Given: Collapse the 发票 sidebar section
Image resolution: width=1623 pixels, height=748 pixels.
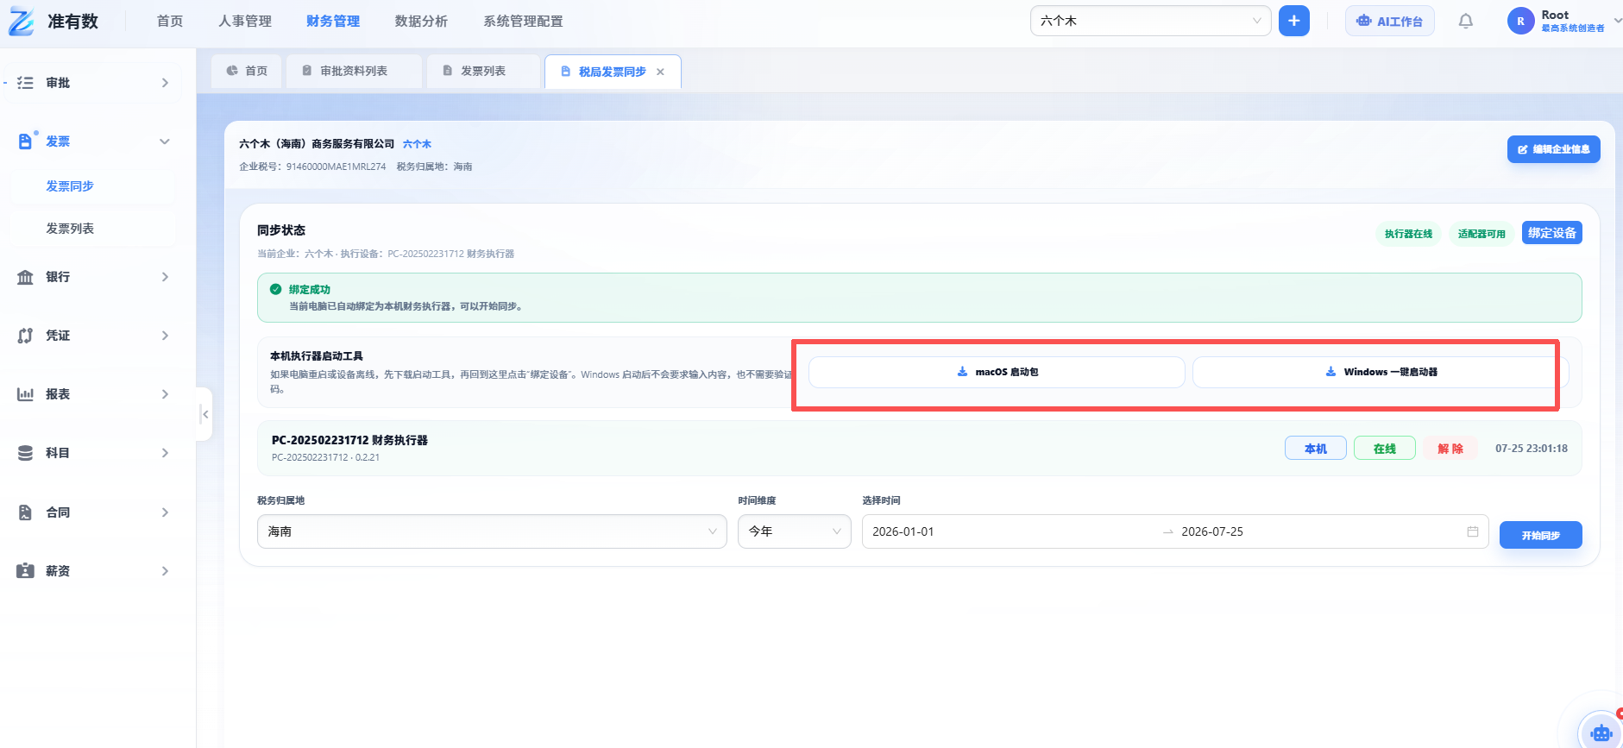Looking at the screenshot, I should pos(93,141).
